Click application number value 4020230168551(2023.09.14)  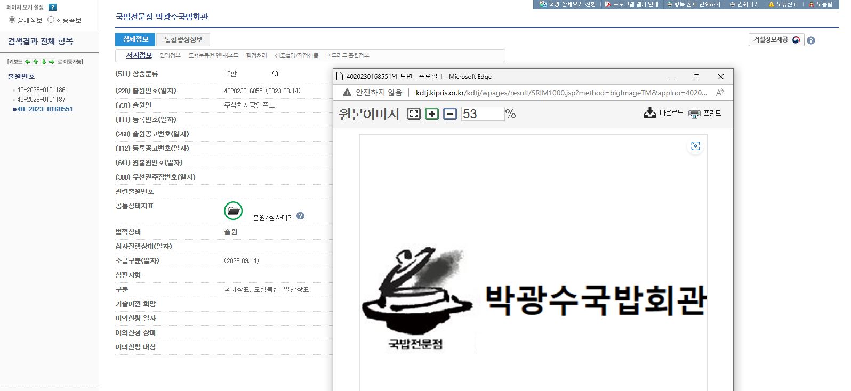[262, 91]
